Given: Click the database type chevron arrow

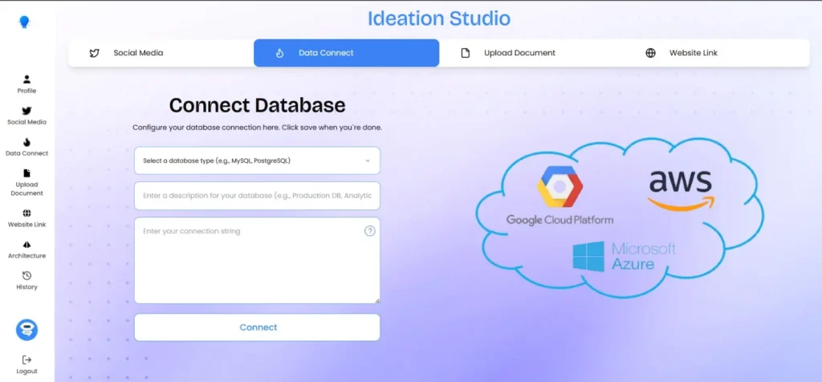Looking at the screenshot, I should click(x=368, y=161).
